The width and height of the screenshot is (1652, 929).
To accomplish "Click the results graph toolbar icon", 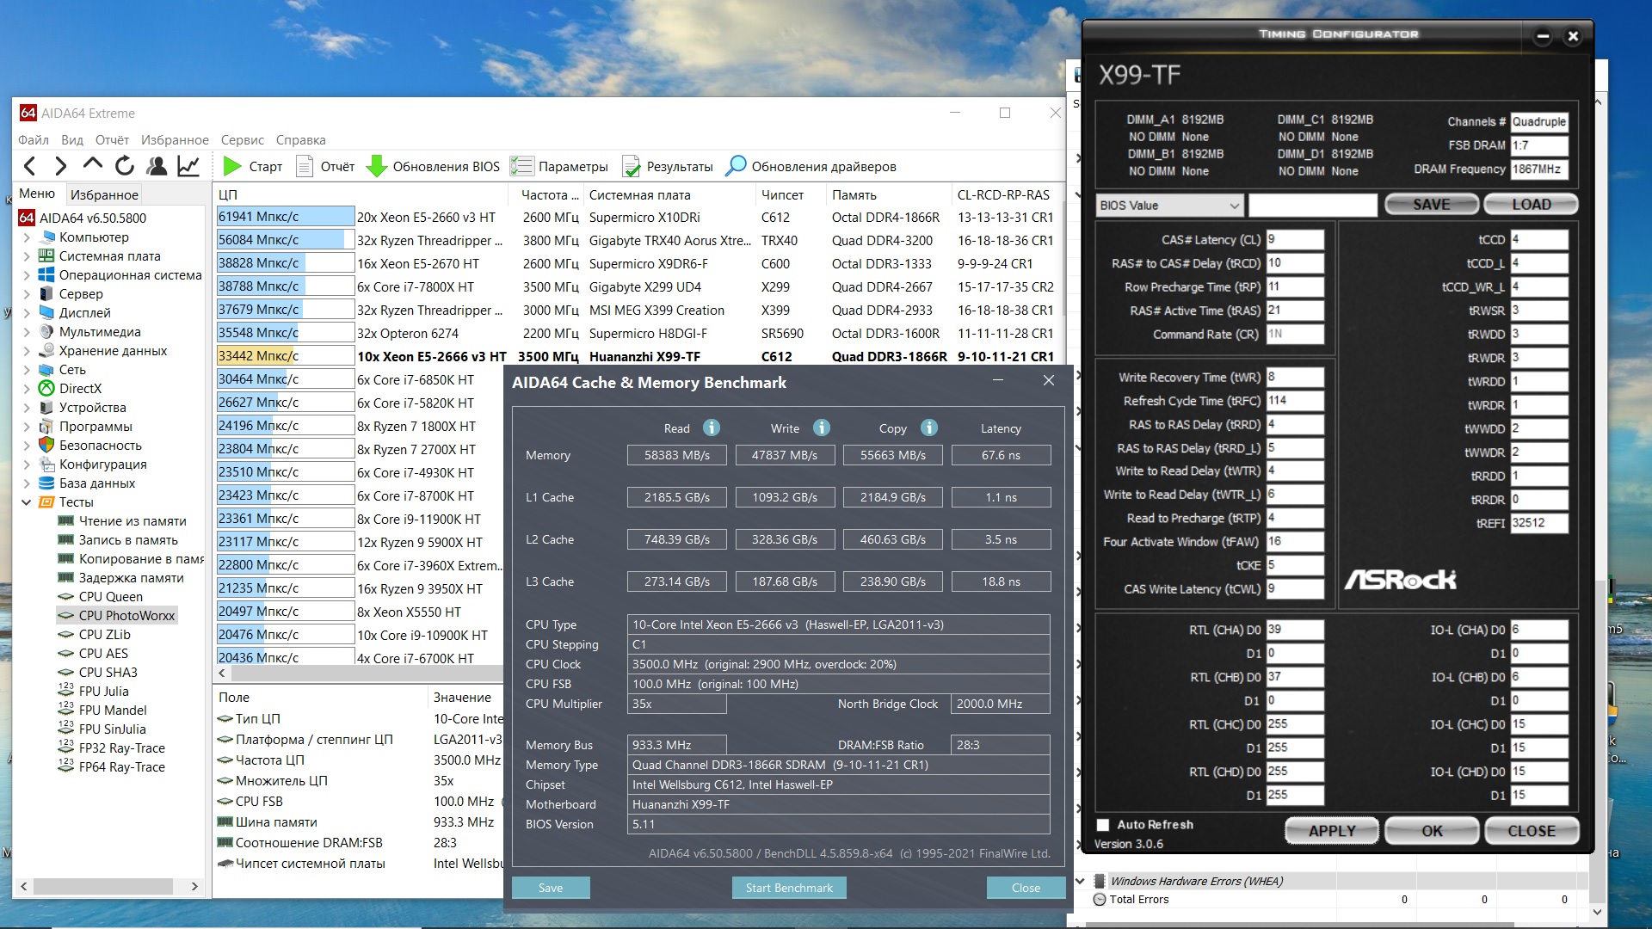I will point(188,166).
